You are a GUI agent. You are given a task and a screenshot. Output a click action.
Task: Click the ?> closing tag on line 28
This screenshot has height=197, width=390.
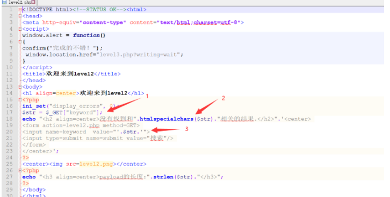(x=25, y=184)
